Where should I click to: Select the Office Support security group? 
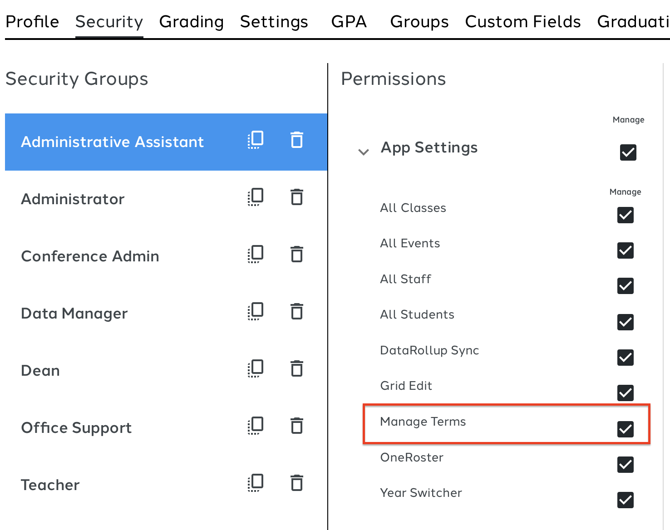[76, 428]
